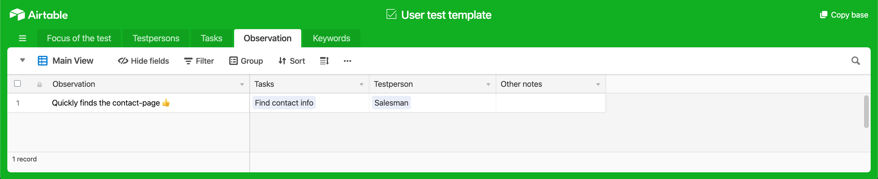Open the Group option

point(246,61)
